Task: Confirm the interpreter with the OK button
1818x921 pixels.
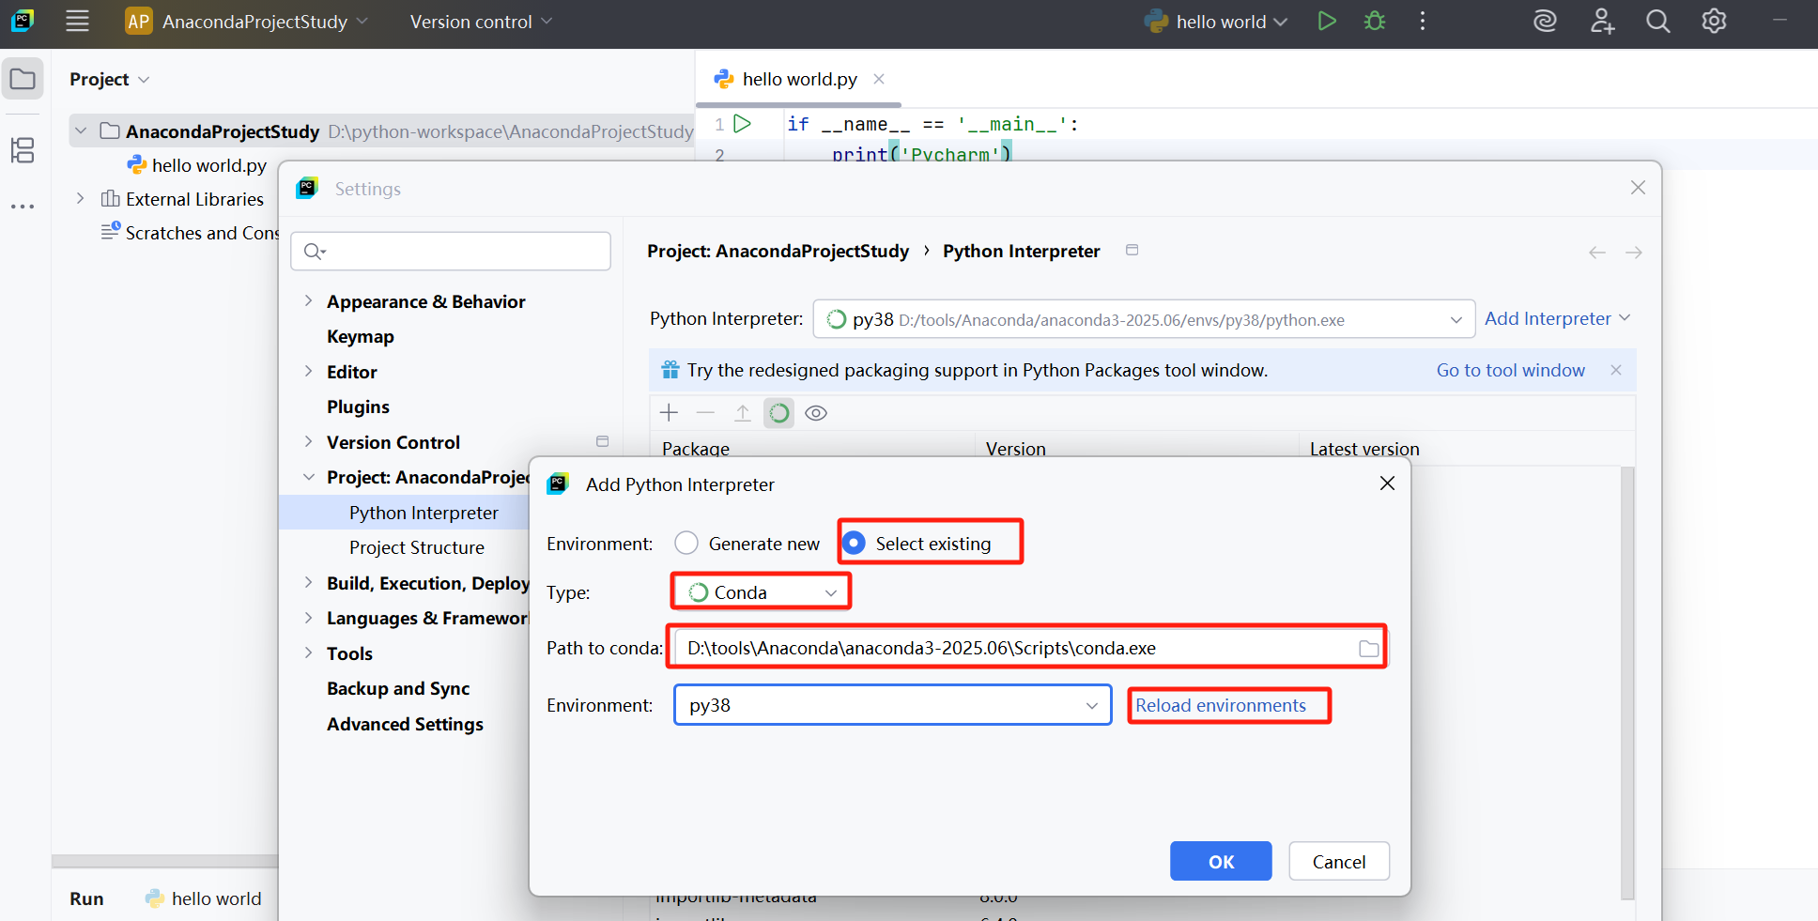Action: tap(1221, 861)
